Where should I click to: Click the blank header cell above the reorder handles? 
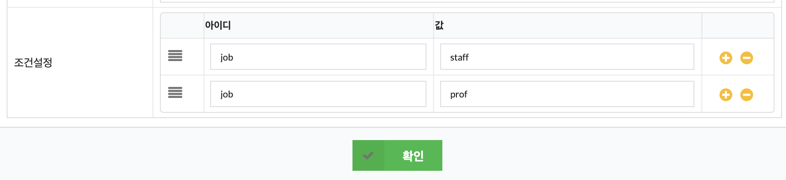182,25
